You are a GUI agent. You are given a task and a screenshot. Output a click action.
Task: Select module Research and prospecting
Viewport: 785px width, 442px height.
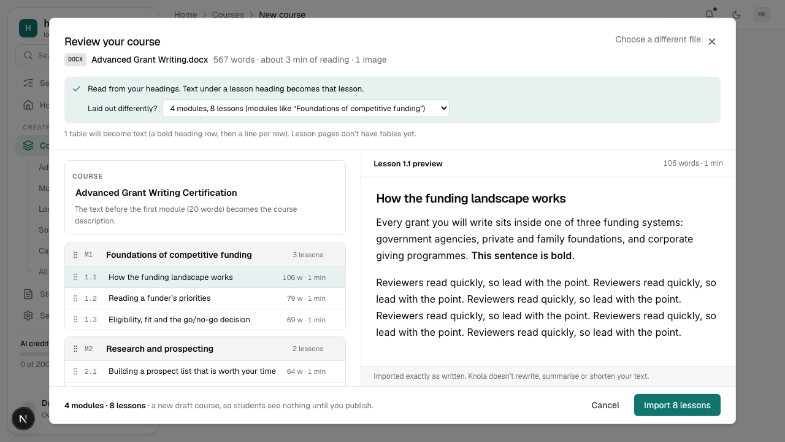pos(205,349)
